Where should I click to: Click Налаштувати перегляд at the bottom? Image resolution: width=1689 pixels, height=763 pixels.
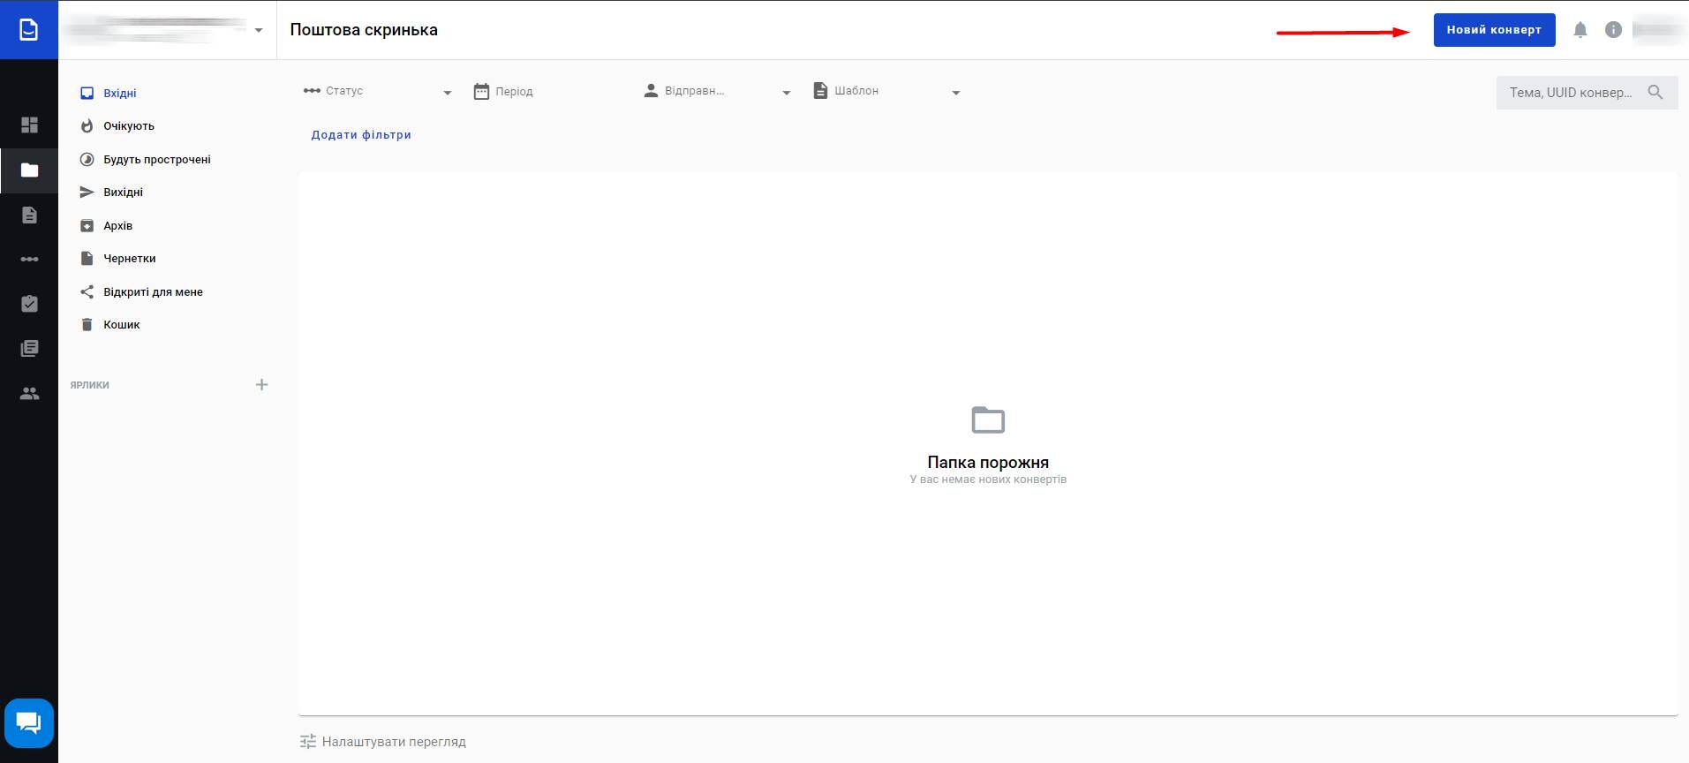[x=394, y=742]
